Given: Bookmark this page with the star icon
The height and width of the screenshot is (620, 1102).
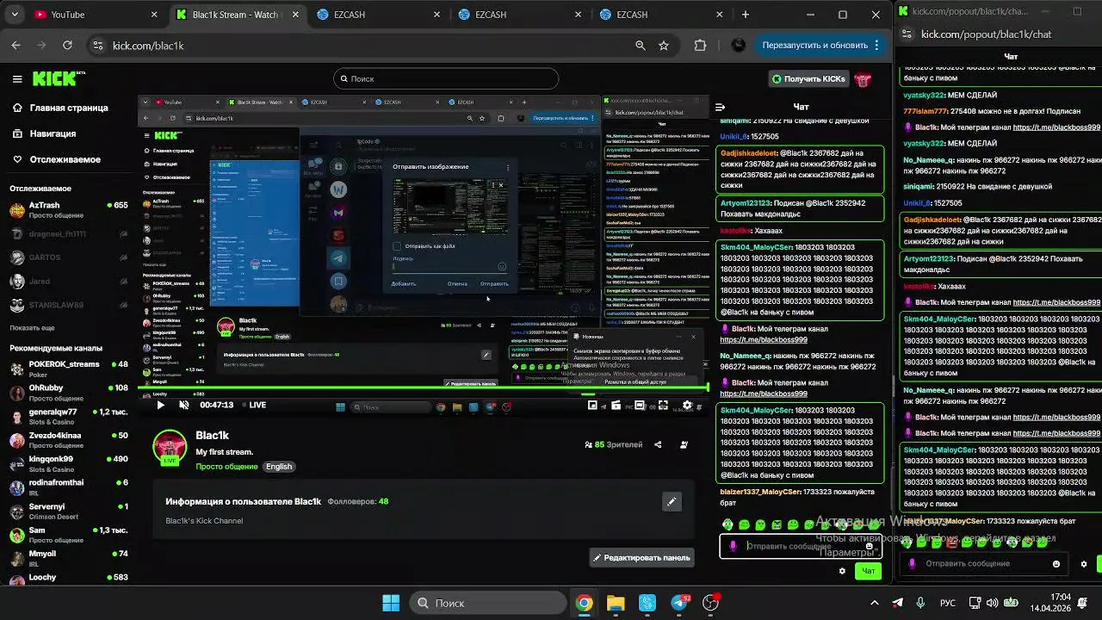Looking at the screenshot, I should [664, 46].
